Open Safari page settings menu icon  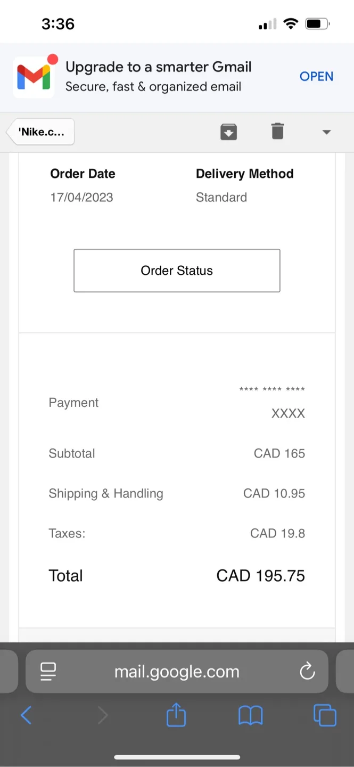pos(48,672)
